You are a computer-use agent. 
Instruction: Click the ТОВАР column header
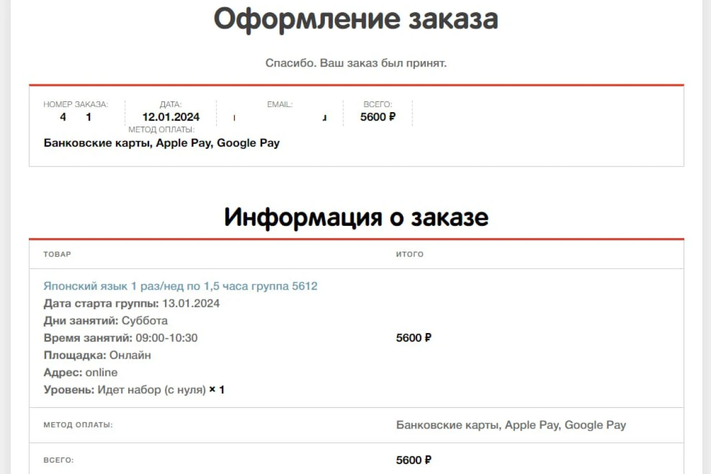57,254
